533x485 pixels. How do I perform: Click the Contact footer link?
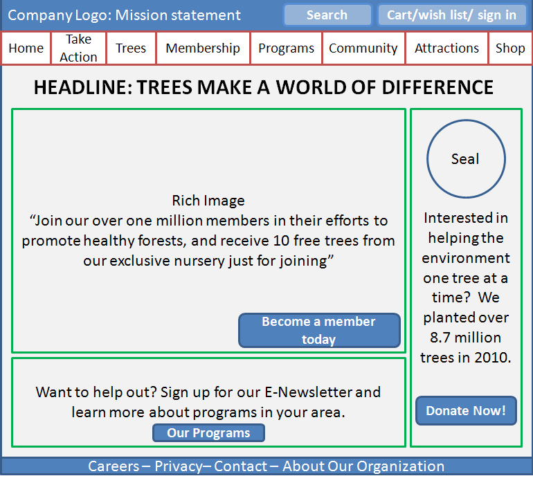(240, 466)
